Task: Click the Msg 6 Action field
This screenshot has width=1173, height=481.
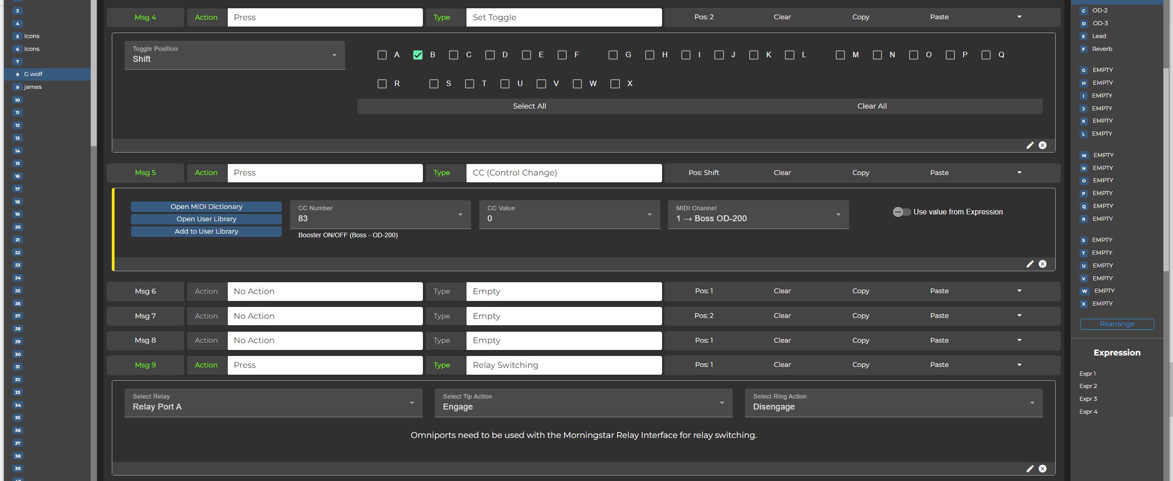Action: pyautogui.click(x=325, y=291)
